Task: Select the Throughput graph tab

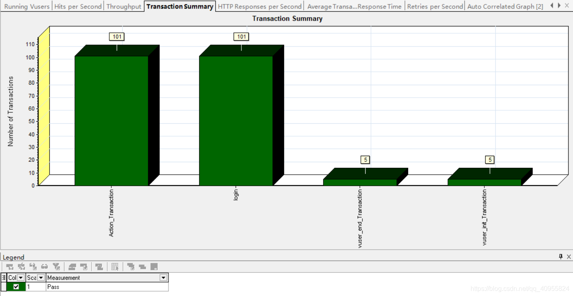Action: click(x=124, y=6)
